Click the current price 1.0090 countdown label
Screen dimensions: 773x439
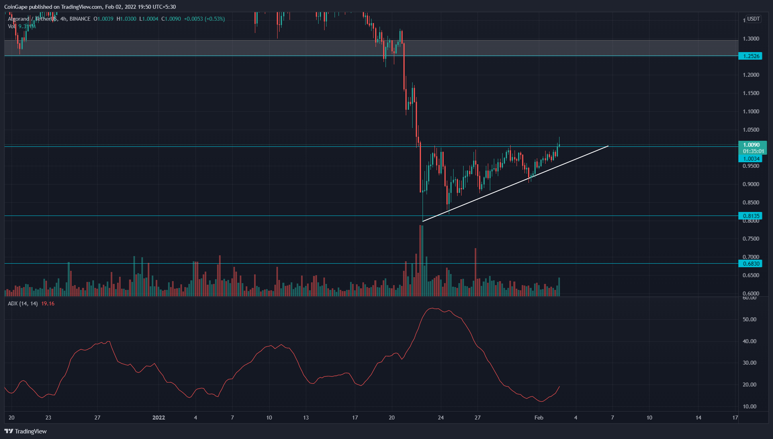tap(752, 148)
